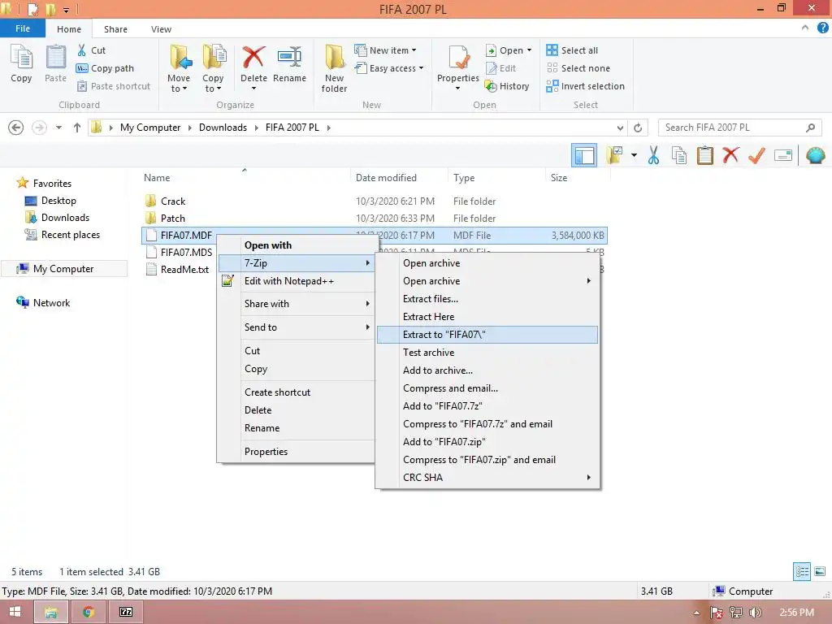Switch to Details view icon

[802, 571]
